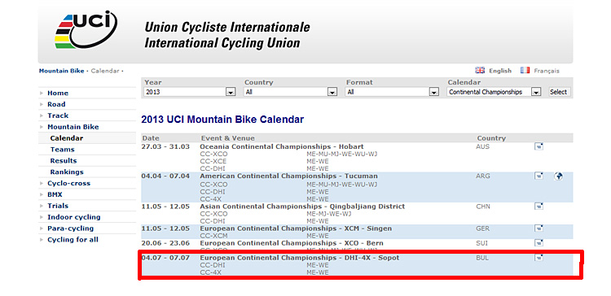This screenshot has height=296, width=611.
Task: Click country code ARG
Action: 483,176
